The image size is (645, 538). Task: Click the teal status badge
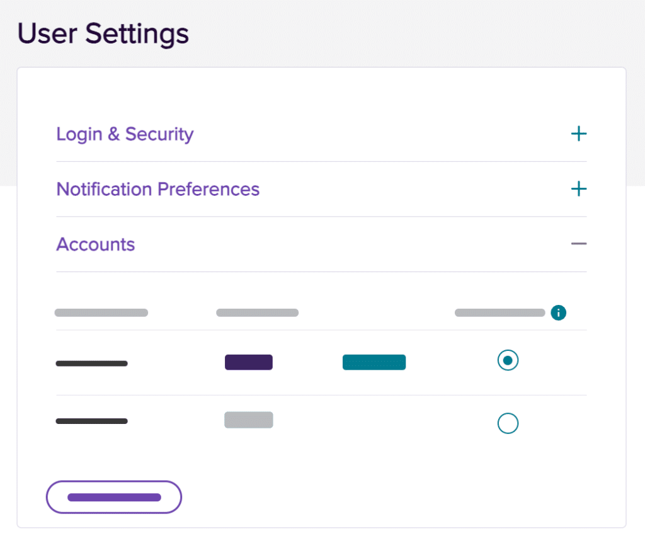coord(374,362)
